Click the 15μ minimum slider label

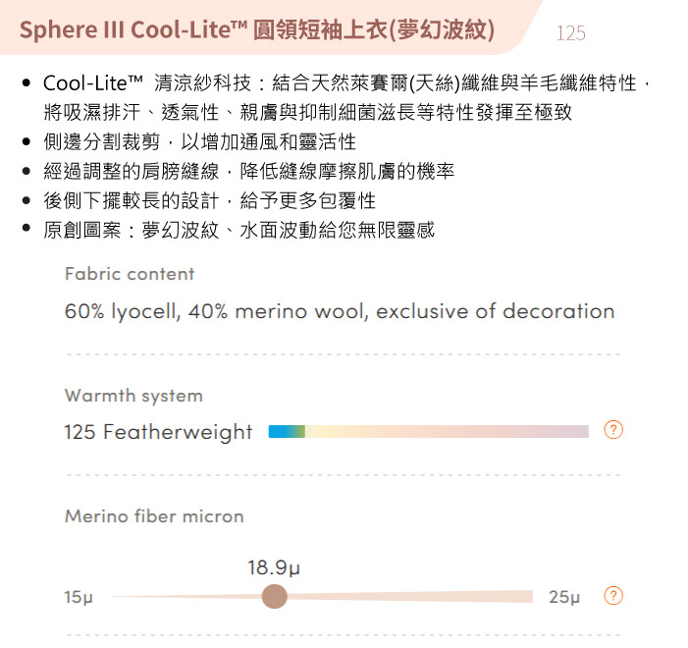(79, 597)
